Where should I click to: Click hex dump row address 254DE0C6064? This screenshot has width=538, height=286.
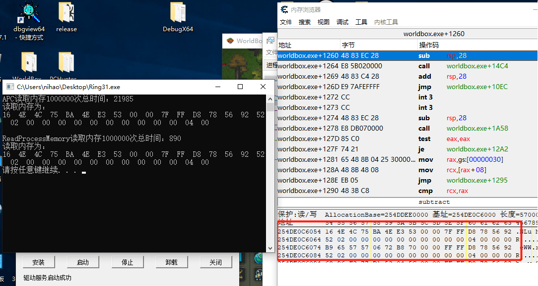pyautogui.click(x=299, y=239)
